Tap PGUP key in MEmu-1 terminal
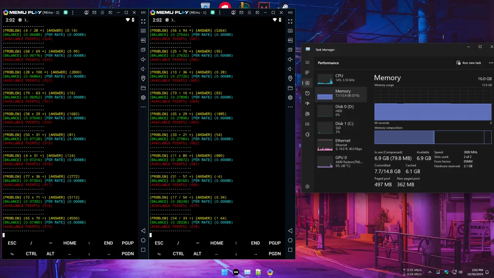Image resolution: width=494 pixels, height=278 pixels. point(275,243)
